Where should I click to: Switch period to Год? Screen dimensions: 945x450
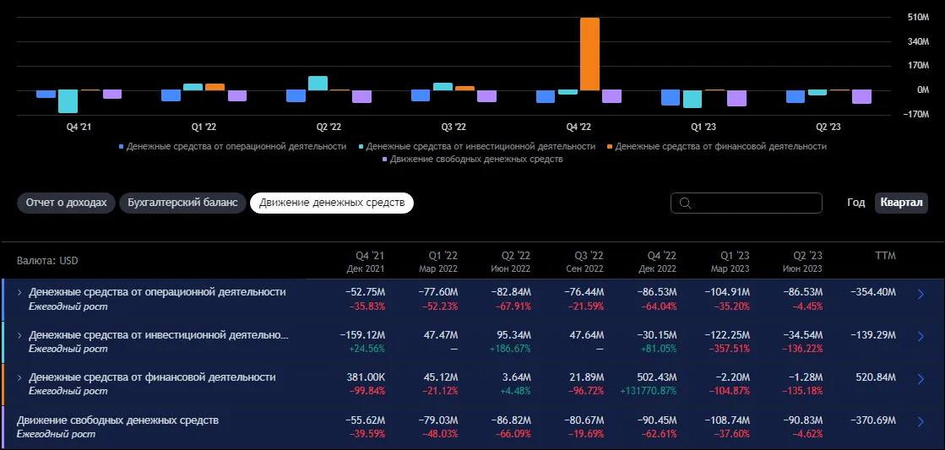click(x=855, y=203)
